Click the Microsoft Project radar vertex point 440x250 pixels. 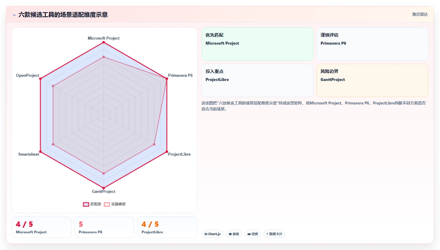pos(103,42)
